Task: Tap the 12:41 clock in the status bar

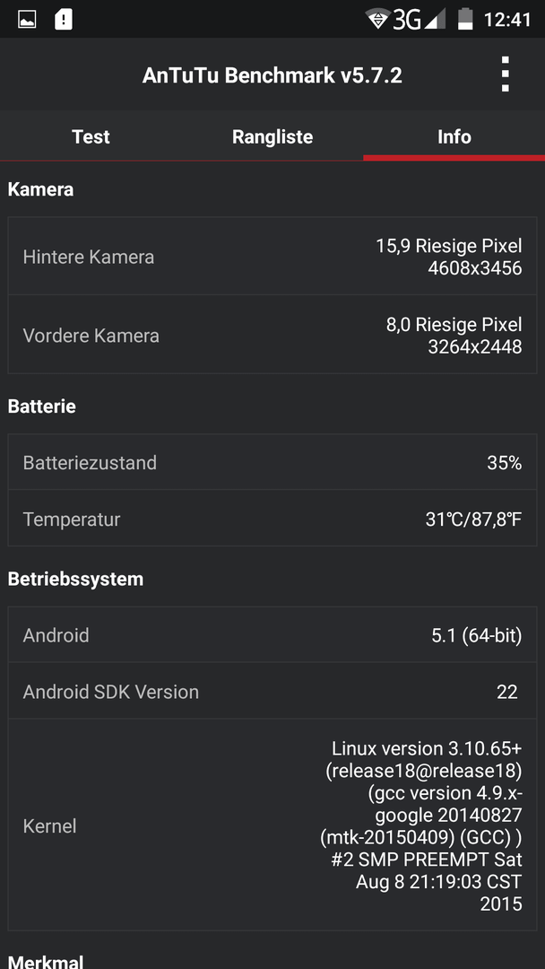Action: (x=507, y=20)
